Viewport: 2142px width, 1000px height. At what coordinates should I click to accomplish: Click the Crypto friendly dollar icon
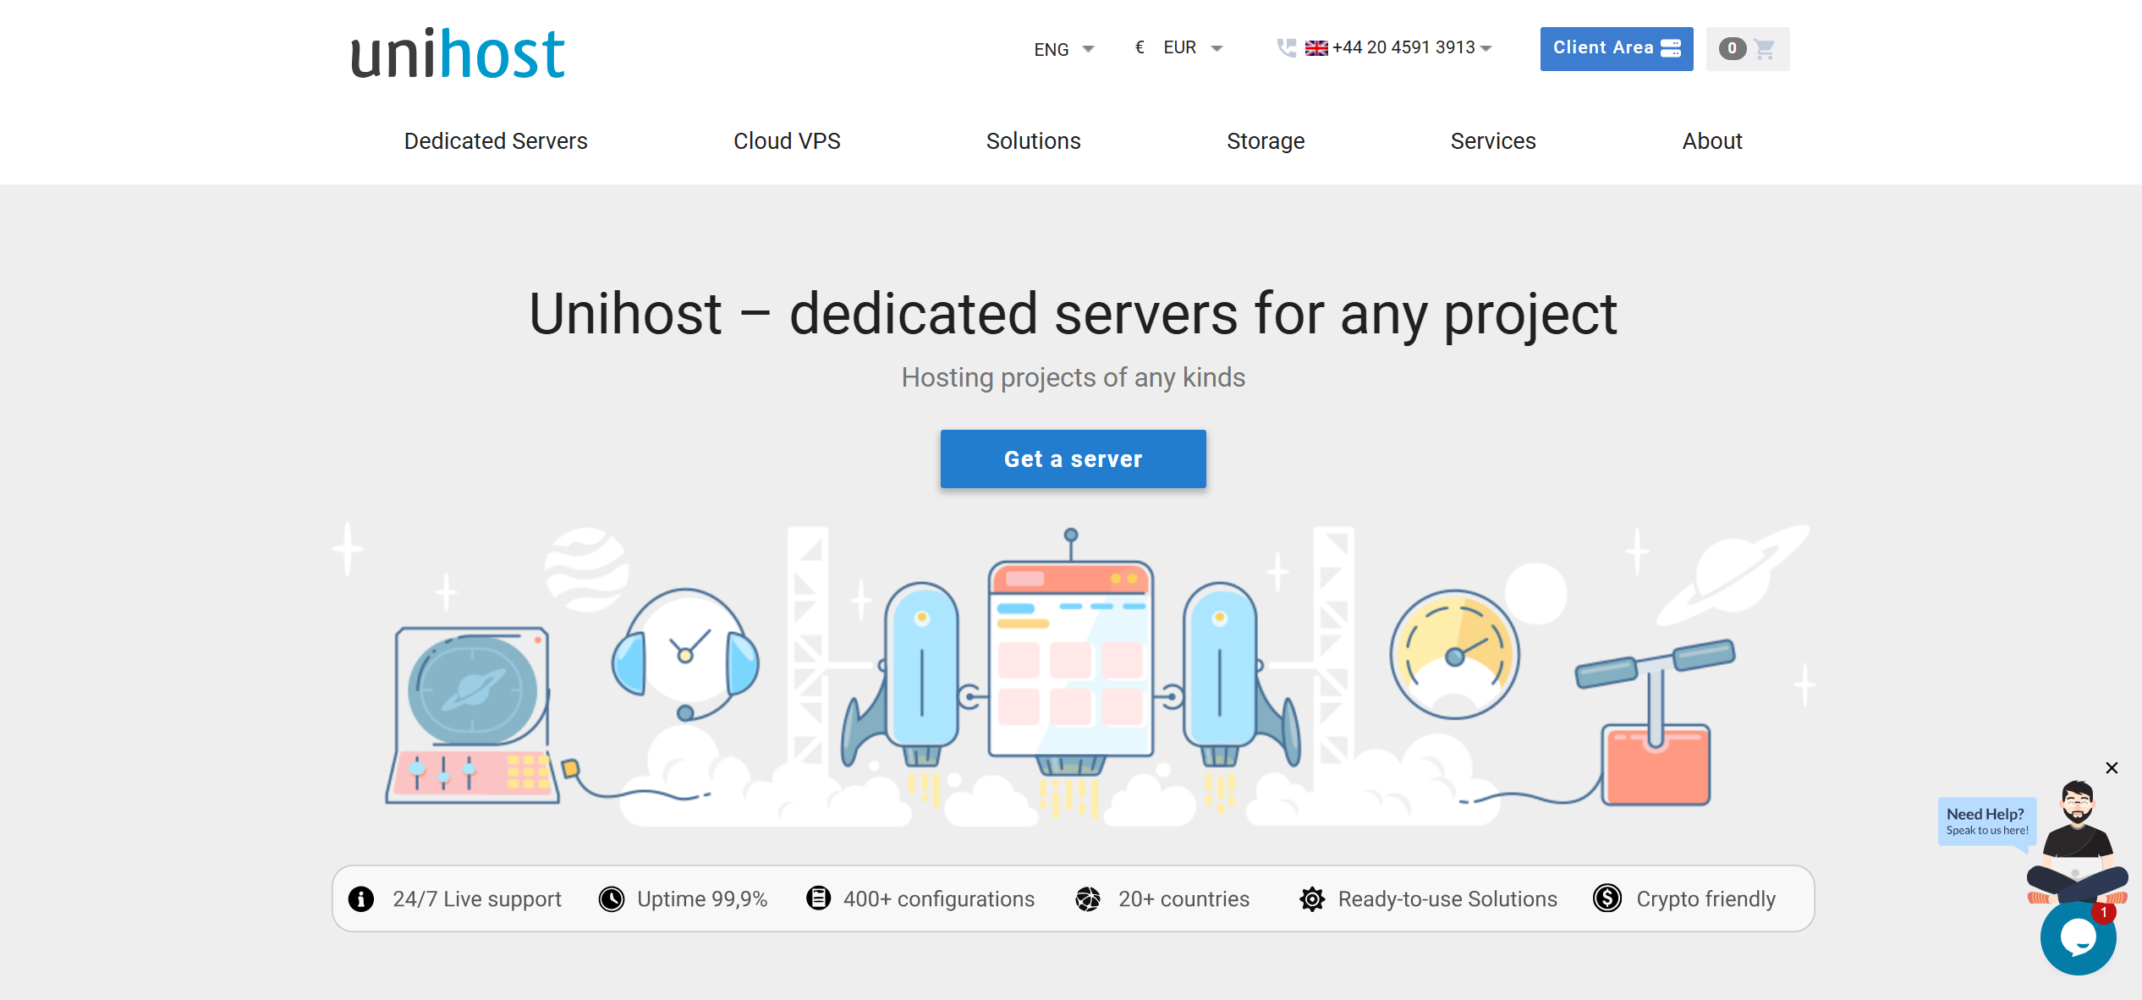point(1607,898)
